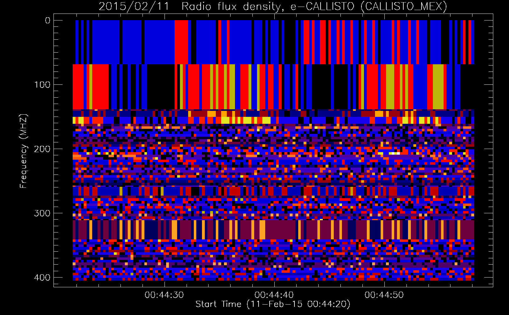Click the 200 frequency tick label
The height and width of the screenshot is (315, 509).
(x=42, y=149)
